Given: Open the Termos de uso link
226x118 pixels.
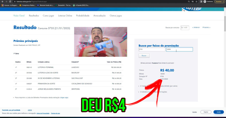Looking at the screenshot, I should (55, 113).
